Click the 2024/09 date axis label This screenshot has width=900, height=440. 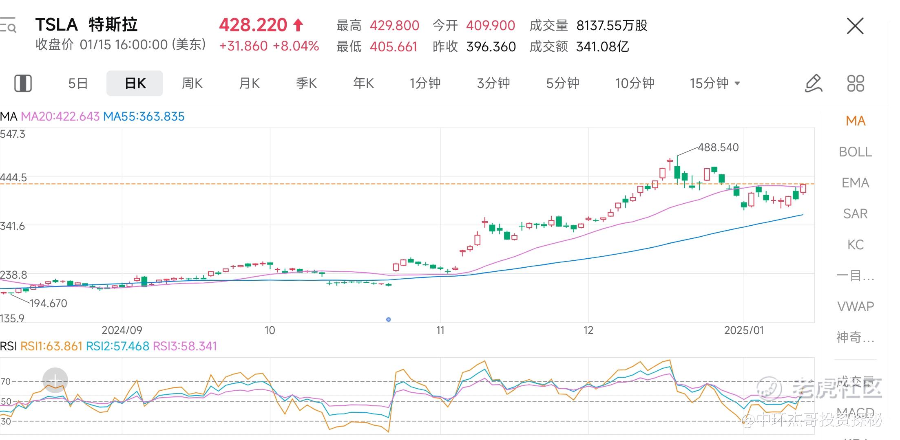pyautogui.click(x=122, y=330)
